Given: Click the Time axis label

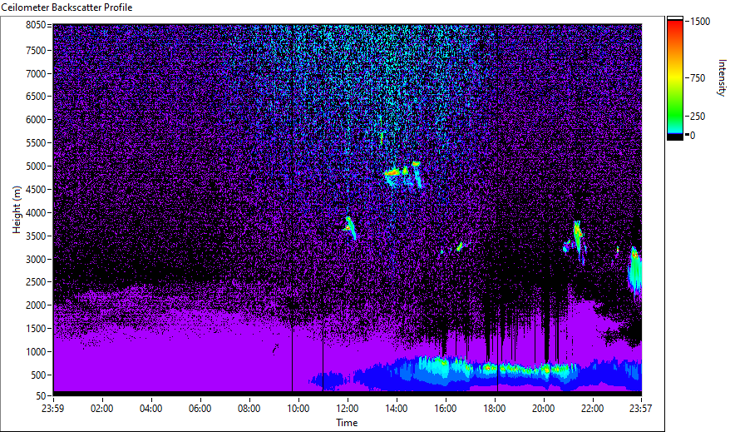Looking at the screenshot, I should click(347, 423).
